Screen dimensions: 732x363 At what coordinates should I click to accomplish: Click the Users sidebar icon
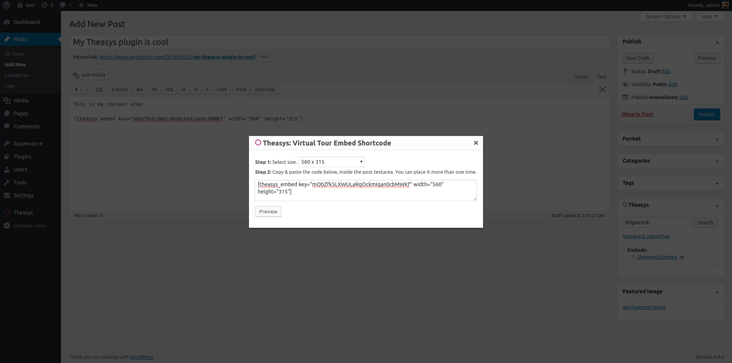7,170
